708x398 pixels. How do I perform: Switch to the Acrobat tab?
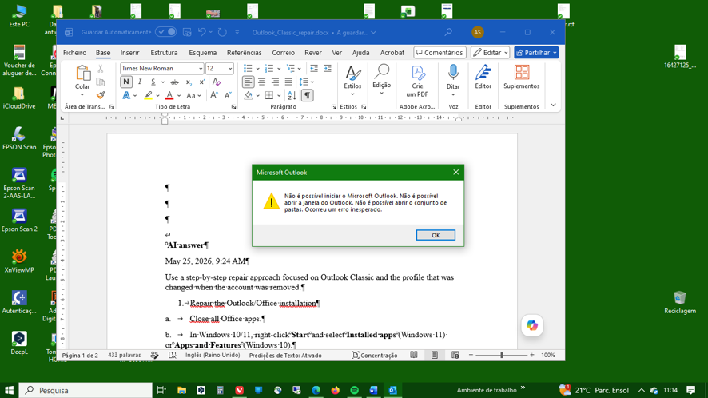pos(392,53)
